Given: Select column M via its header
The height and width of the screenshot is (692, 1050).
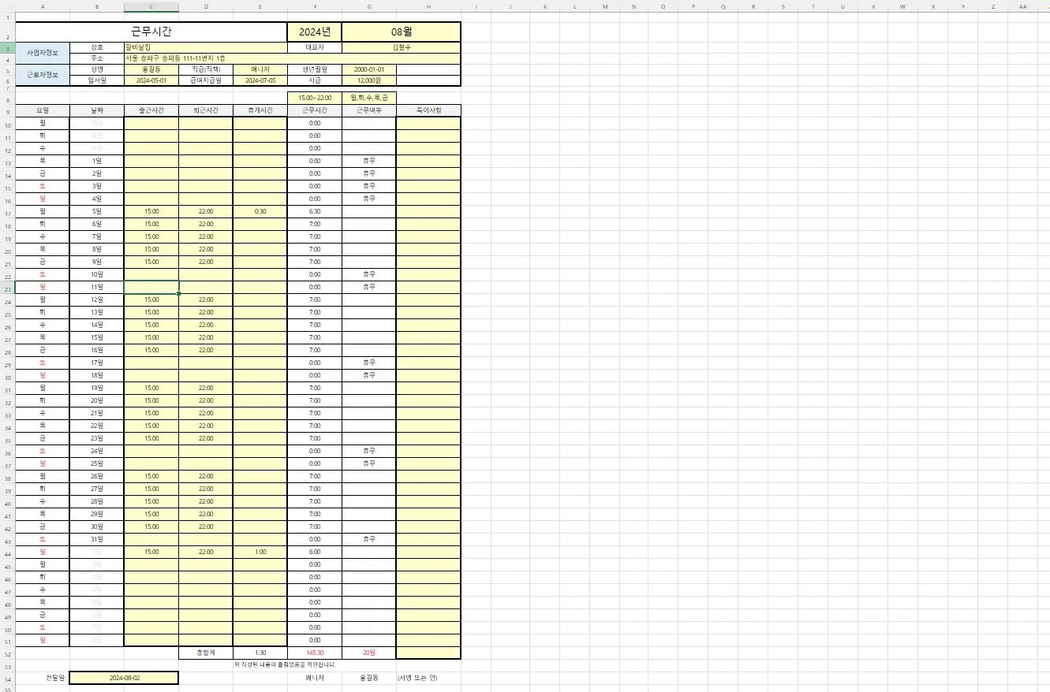Looking at the screenshot, I should click(x=604, y=6).
